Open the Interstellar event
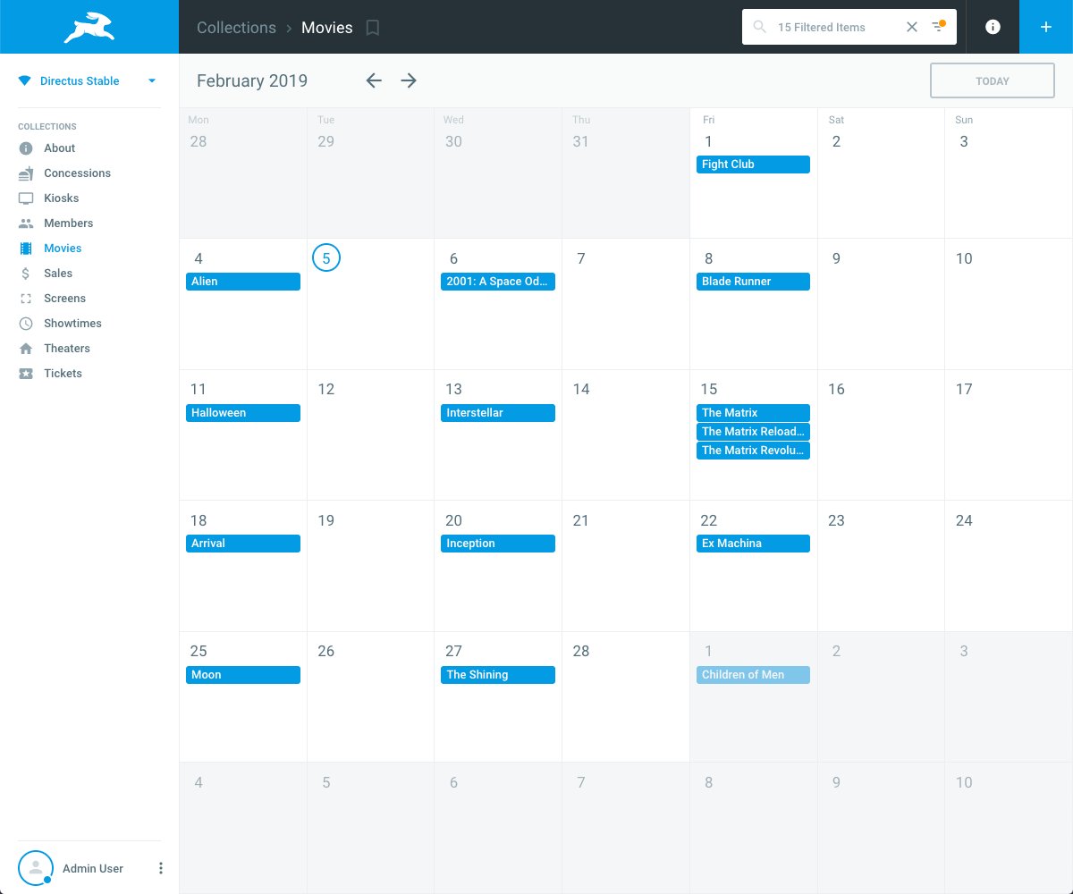The height and width of the screenshot is (894, 1073). 498,413
